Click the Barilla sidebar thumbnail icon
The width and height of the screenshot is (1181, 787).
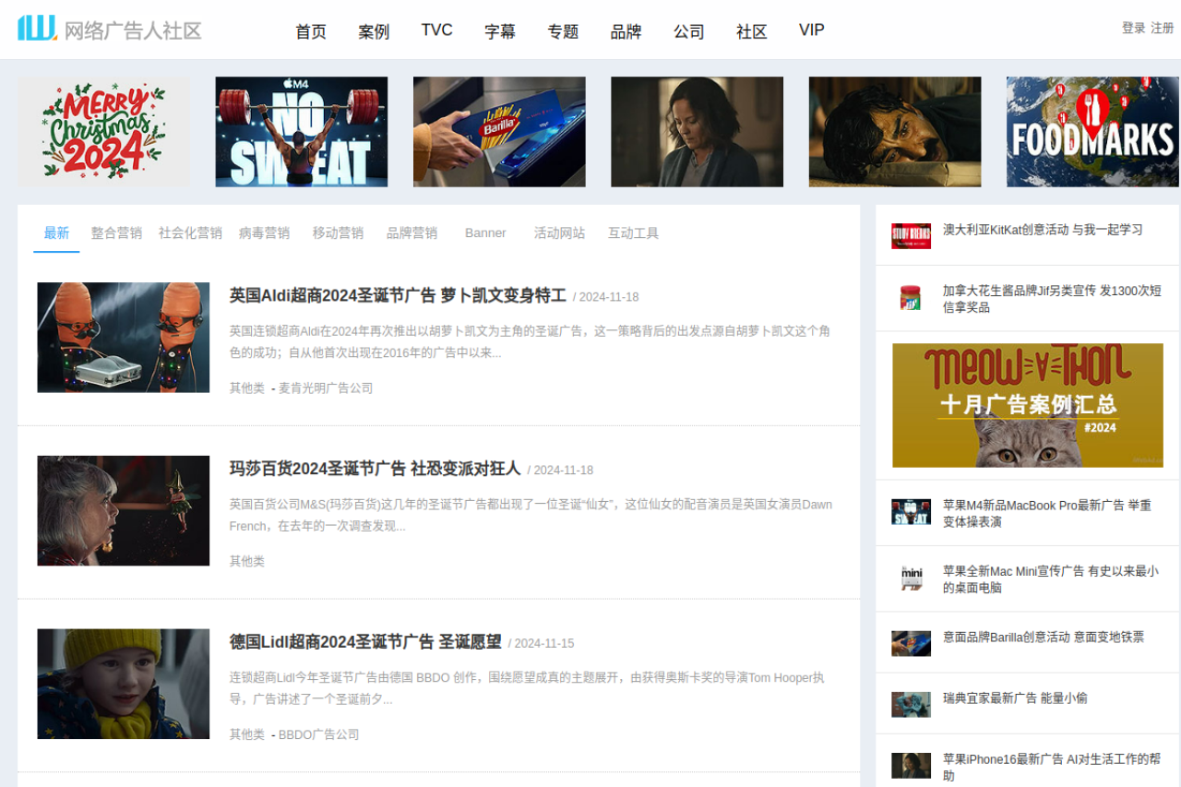(x=911, y=643)
